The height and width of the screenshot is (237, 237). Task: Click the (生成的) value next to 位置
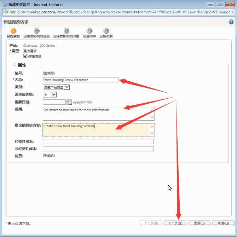[49, 156]
